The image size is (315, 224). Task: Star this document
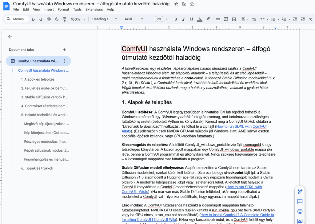pos(176,4)
